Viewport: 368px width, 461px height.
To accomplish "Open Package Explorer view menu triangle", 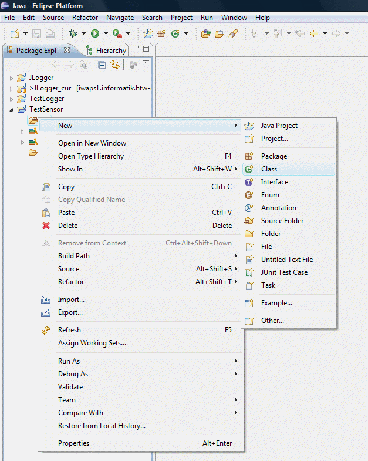I will 146,62.
